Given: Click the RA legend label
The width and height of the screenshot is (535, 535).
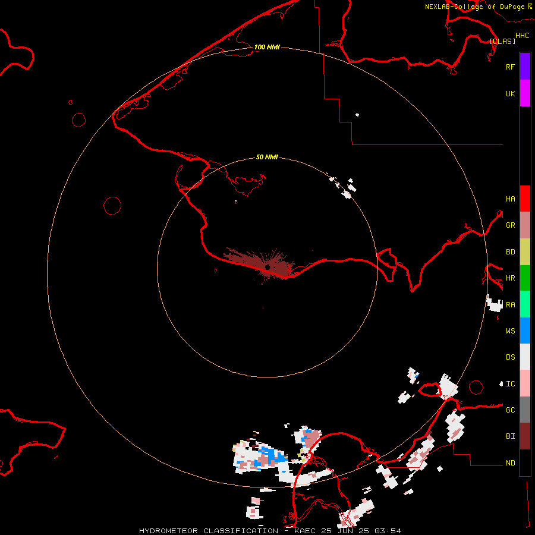Looking at the screenshot, I should pos(510,304).
